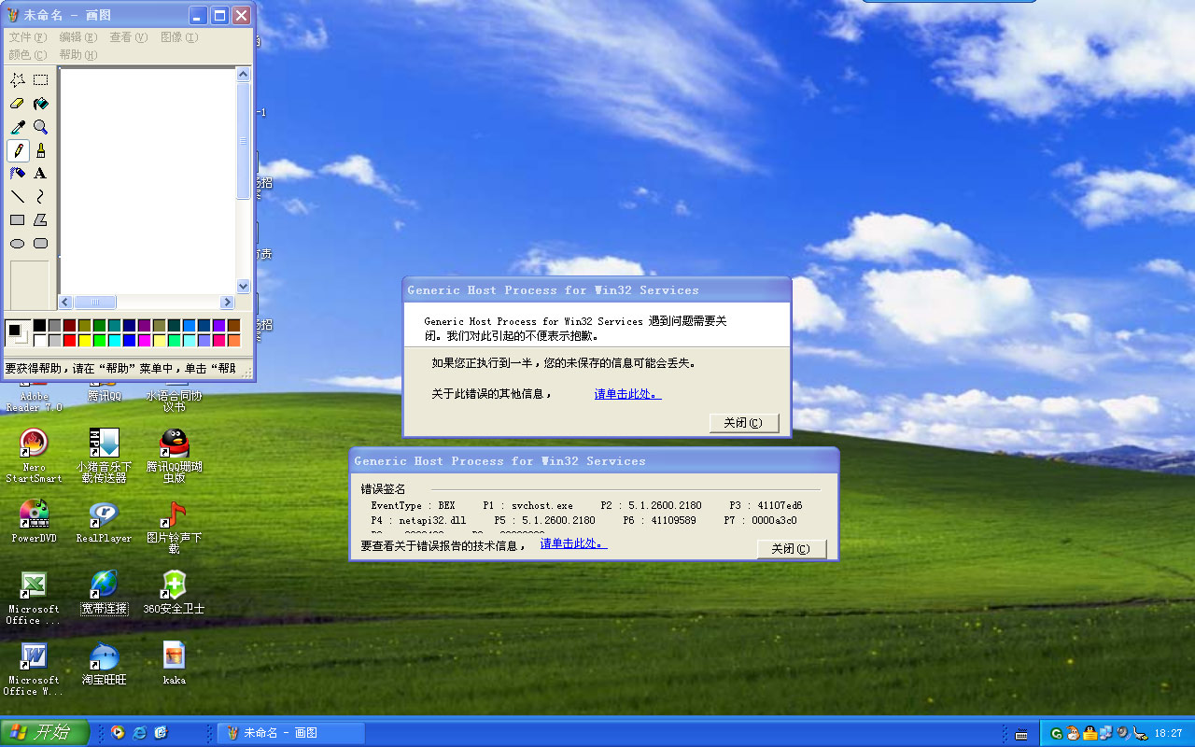Viewport: 1195px width, 747px height.
Task: Pick the bright red swatch in Paint palette
Action: point(69,340)
